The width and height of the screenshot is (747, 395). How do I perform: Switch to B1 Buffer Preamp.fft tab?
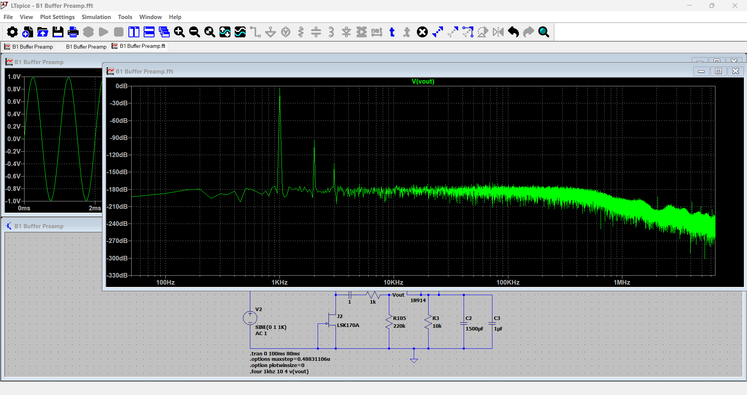click(x=139, y=46)
